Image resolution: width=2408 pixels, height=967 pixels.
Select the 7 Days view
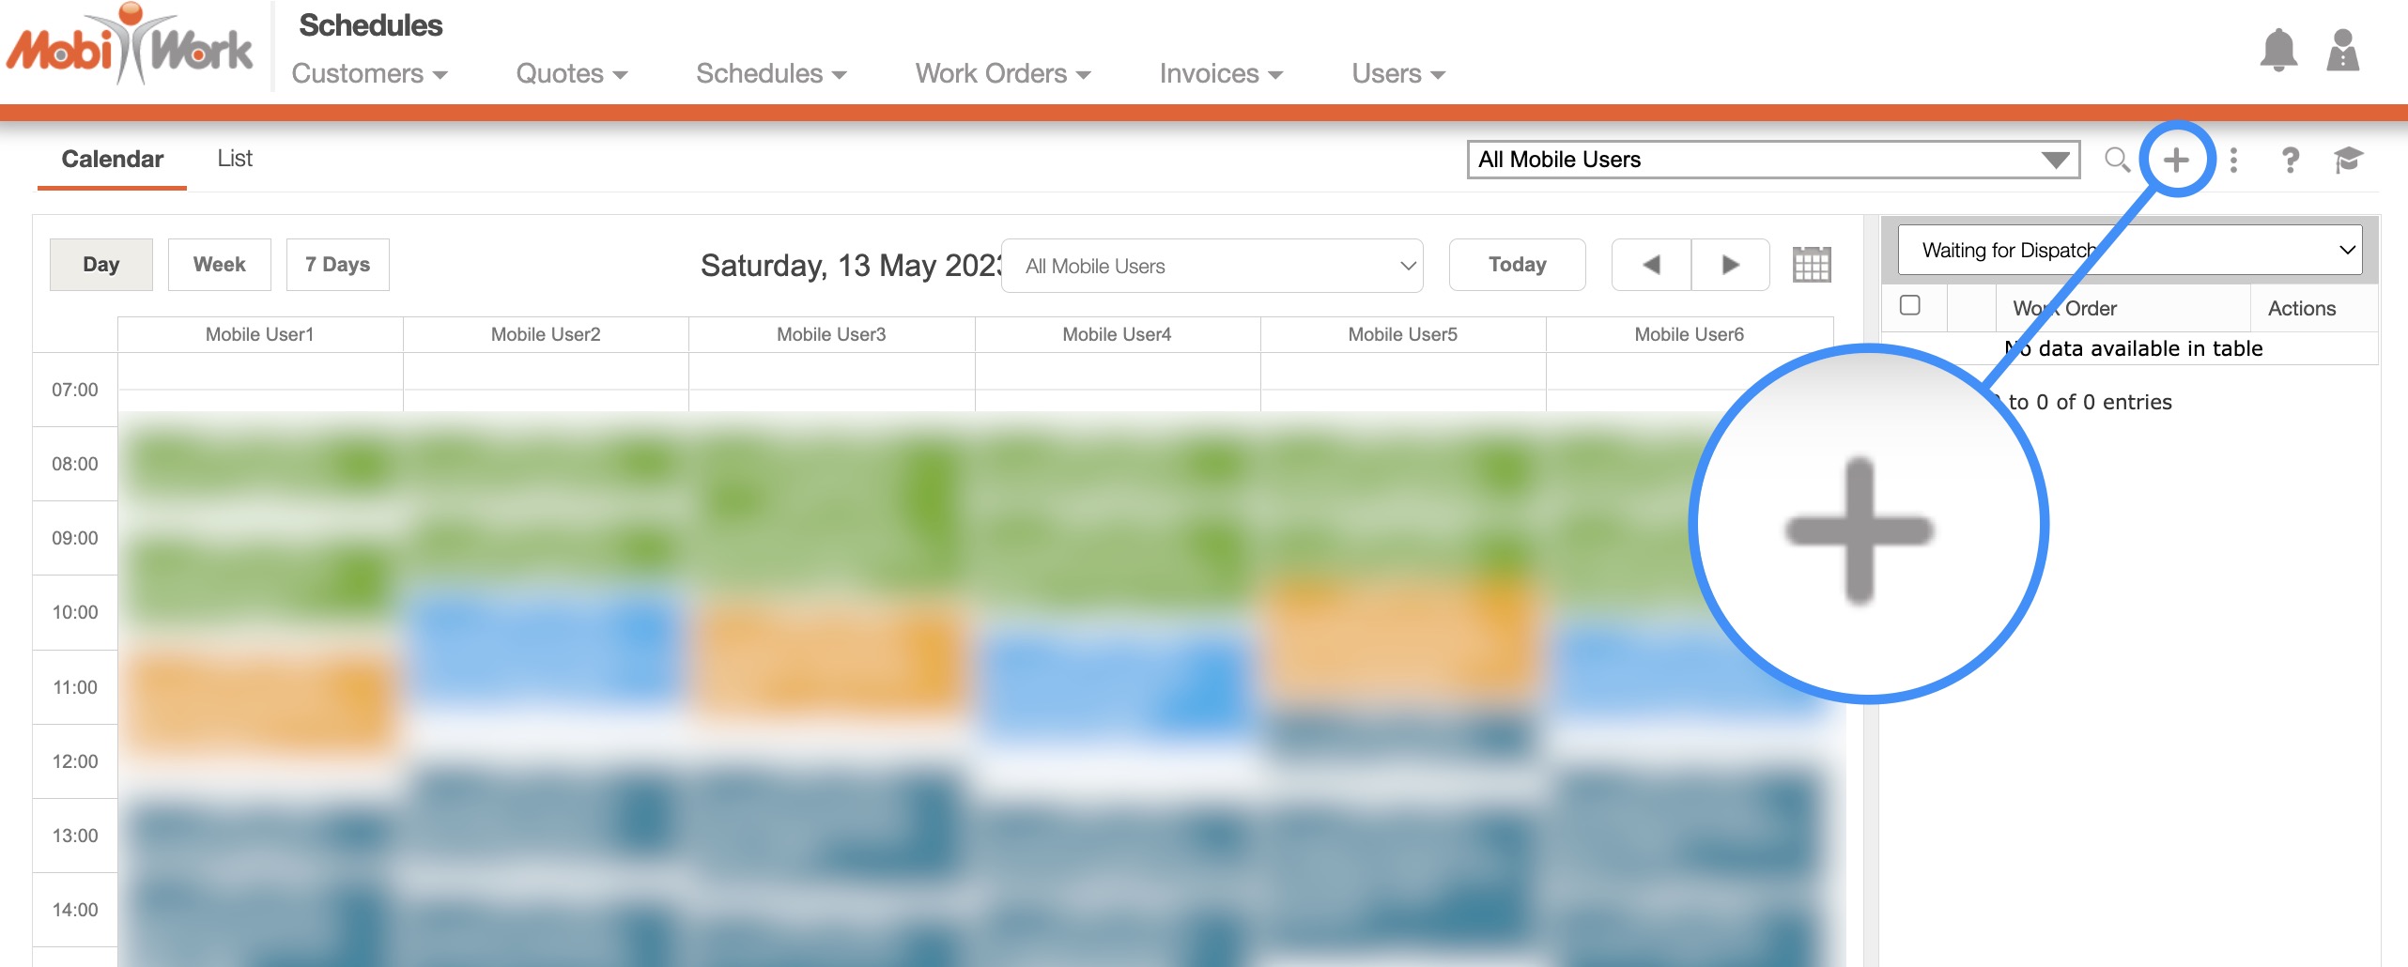(337, 265)
